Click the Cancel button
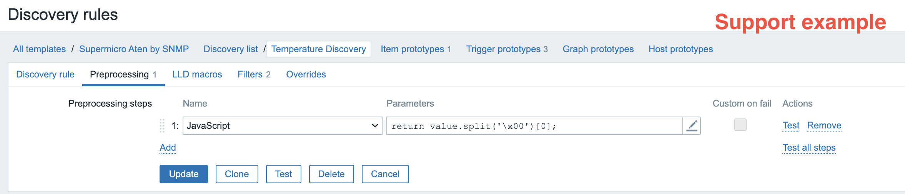 click(x=385, y=174)
